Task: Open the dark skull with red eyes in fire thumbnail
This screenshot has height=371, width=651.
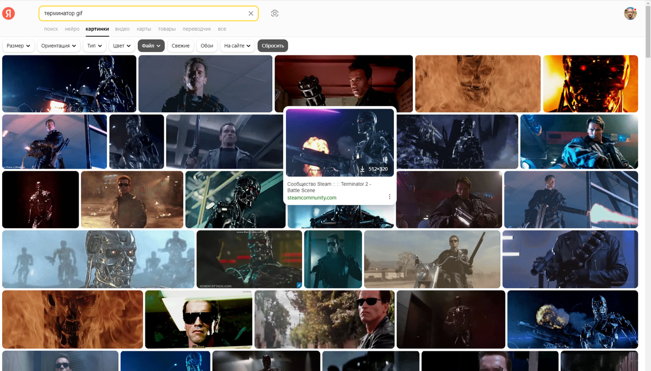Action: pos(590,84)
